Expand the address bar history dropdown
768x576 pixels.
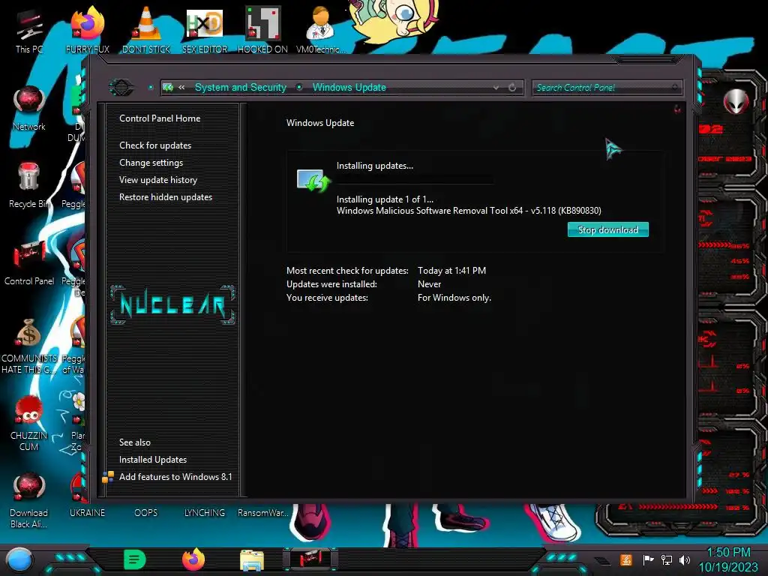[x=496, y=88]
